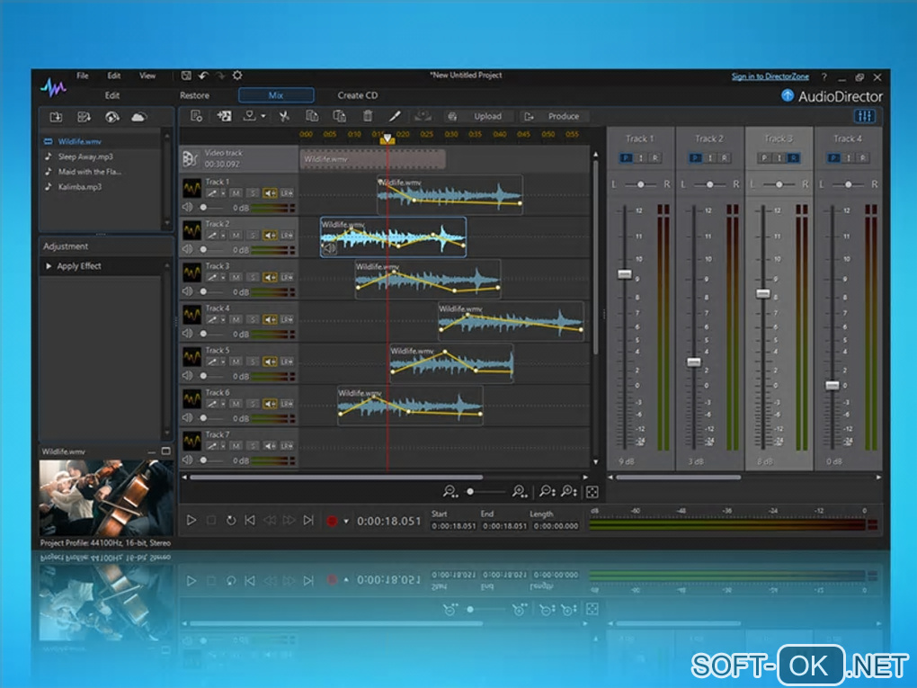
Task: Click vertical zoom in magnifier
Action: click(569, 491)
